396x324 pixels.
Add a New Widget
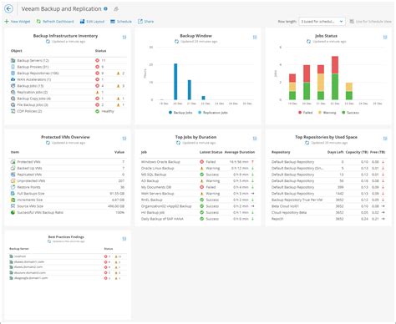pyautogui.click(x=18, y=22)
